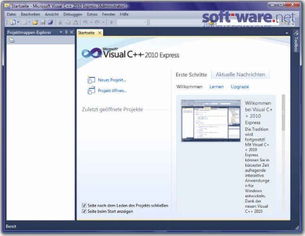Screen dimensions: 305x236
Task: Click the Add New Item toolbar icon
Action: tap(24, 23)
